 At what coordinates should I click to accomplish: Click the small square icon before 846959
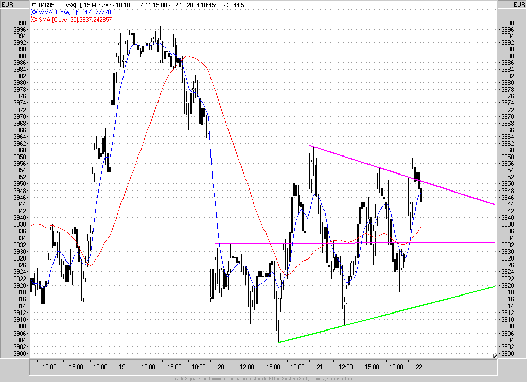34,5
